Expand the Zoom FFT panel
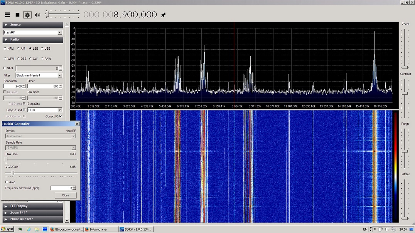Viewport: 415px width, 233px height. (33, 212)
